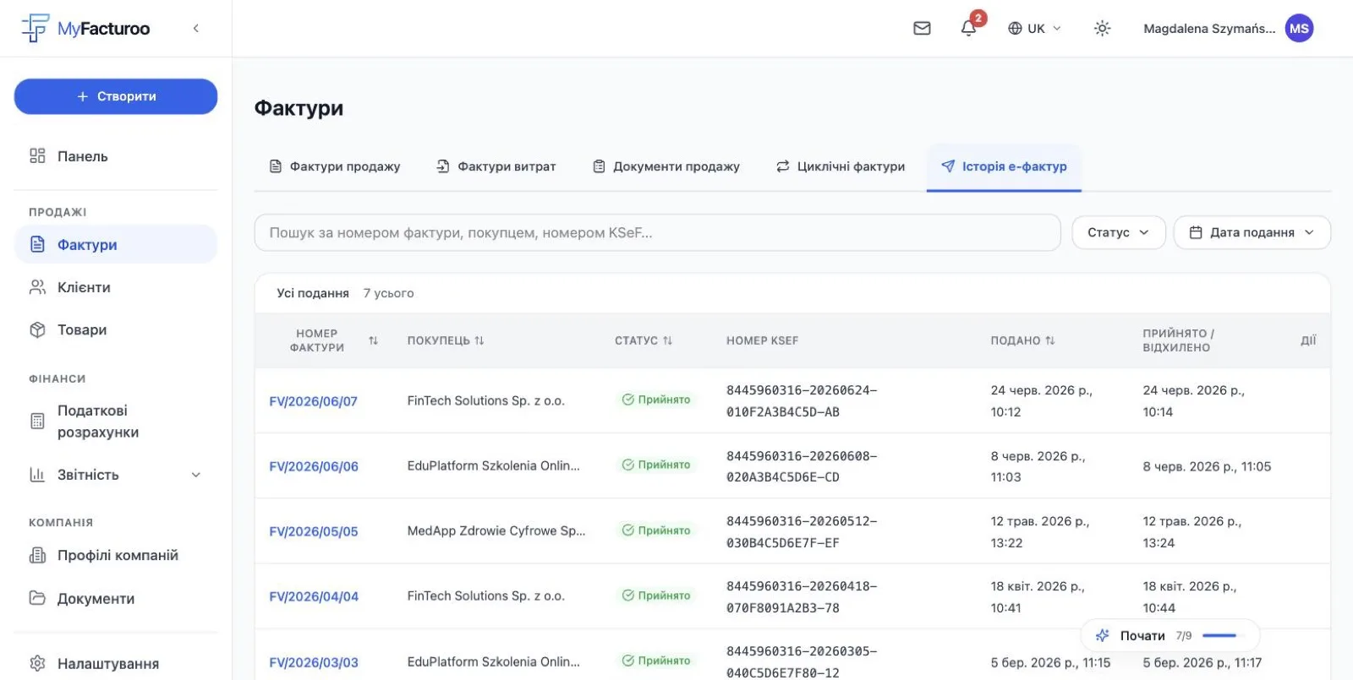Sort by Подано column

click(1022, 340)
